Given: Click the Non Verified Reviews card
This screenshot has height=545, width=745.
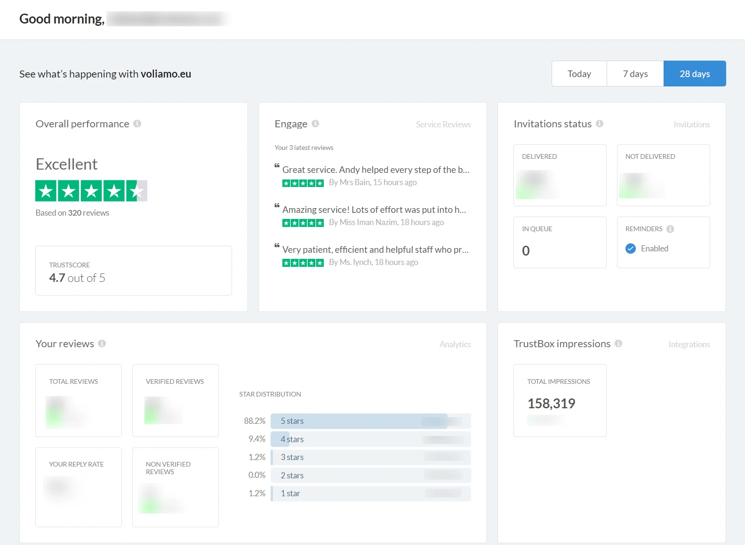Looking at the screenshot, I should tap(176, 487).
